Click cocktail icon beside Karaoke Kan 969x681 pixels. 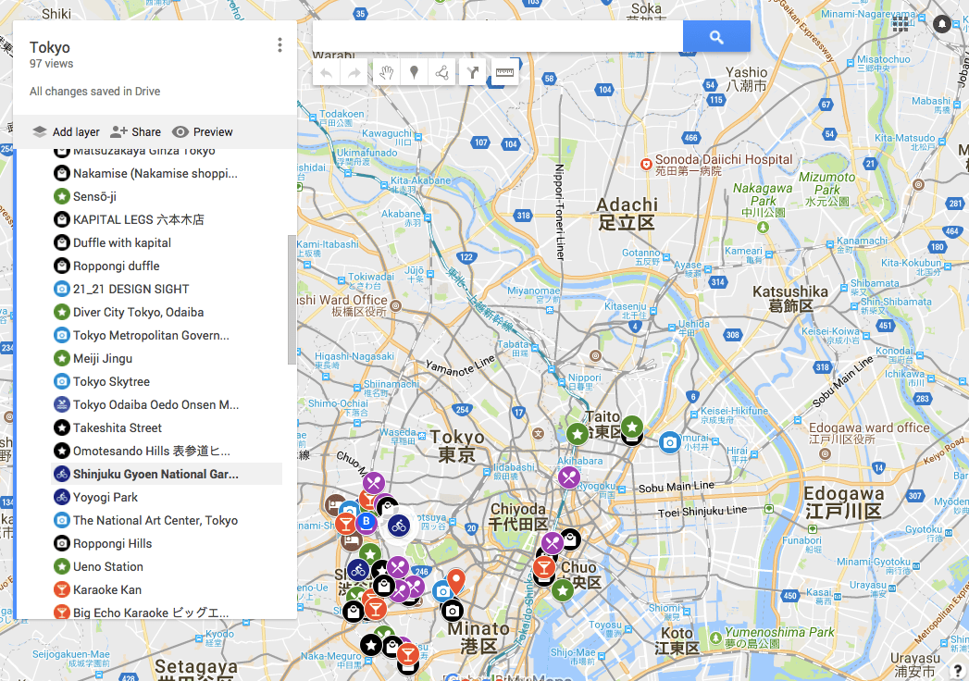tap(61, 589)
